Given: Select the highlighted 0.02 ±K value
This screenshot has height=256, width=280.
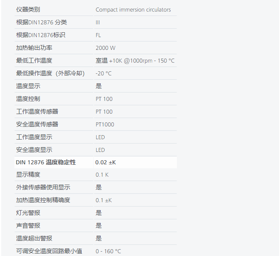Looking at the screenshot, I should 105,162.
